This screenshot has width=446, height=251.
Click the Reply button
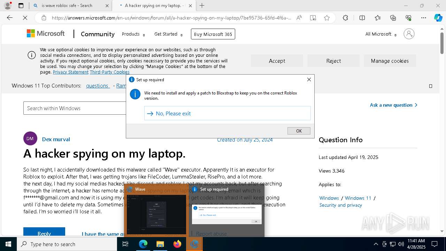44,233
